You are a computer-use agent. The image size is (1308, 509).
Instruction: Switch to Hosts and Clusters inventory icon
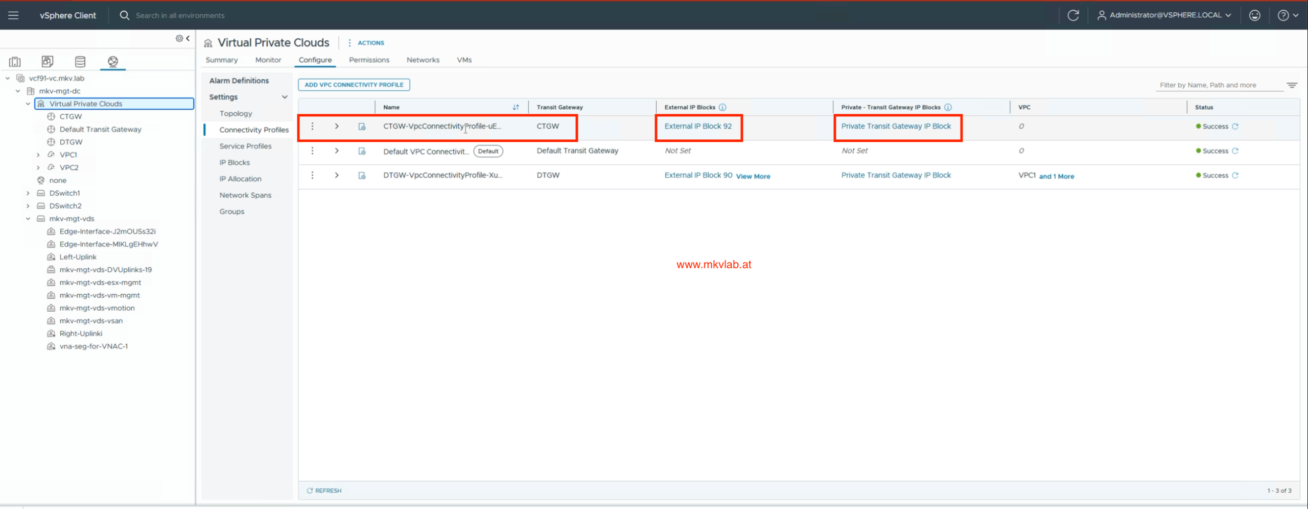tap(15, 62)
